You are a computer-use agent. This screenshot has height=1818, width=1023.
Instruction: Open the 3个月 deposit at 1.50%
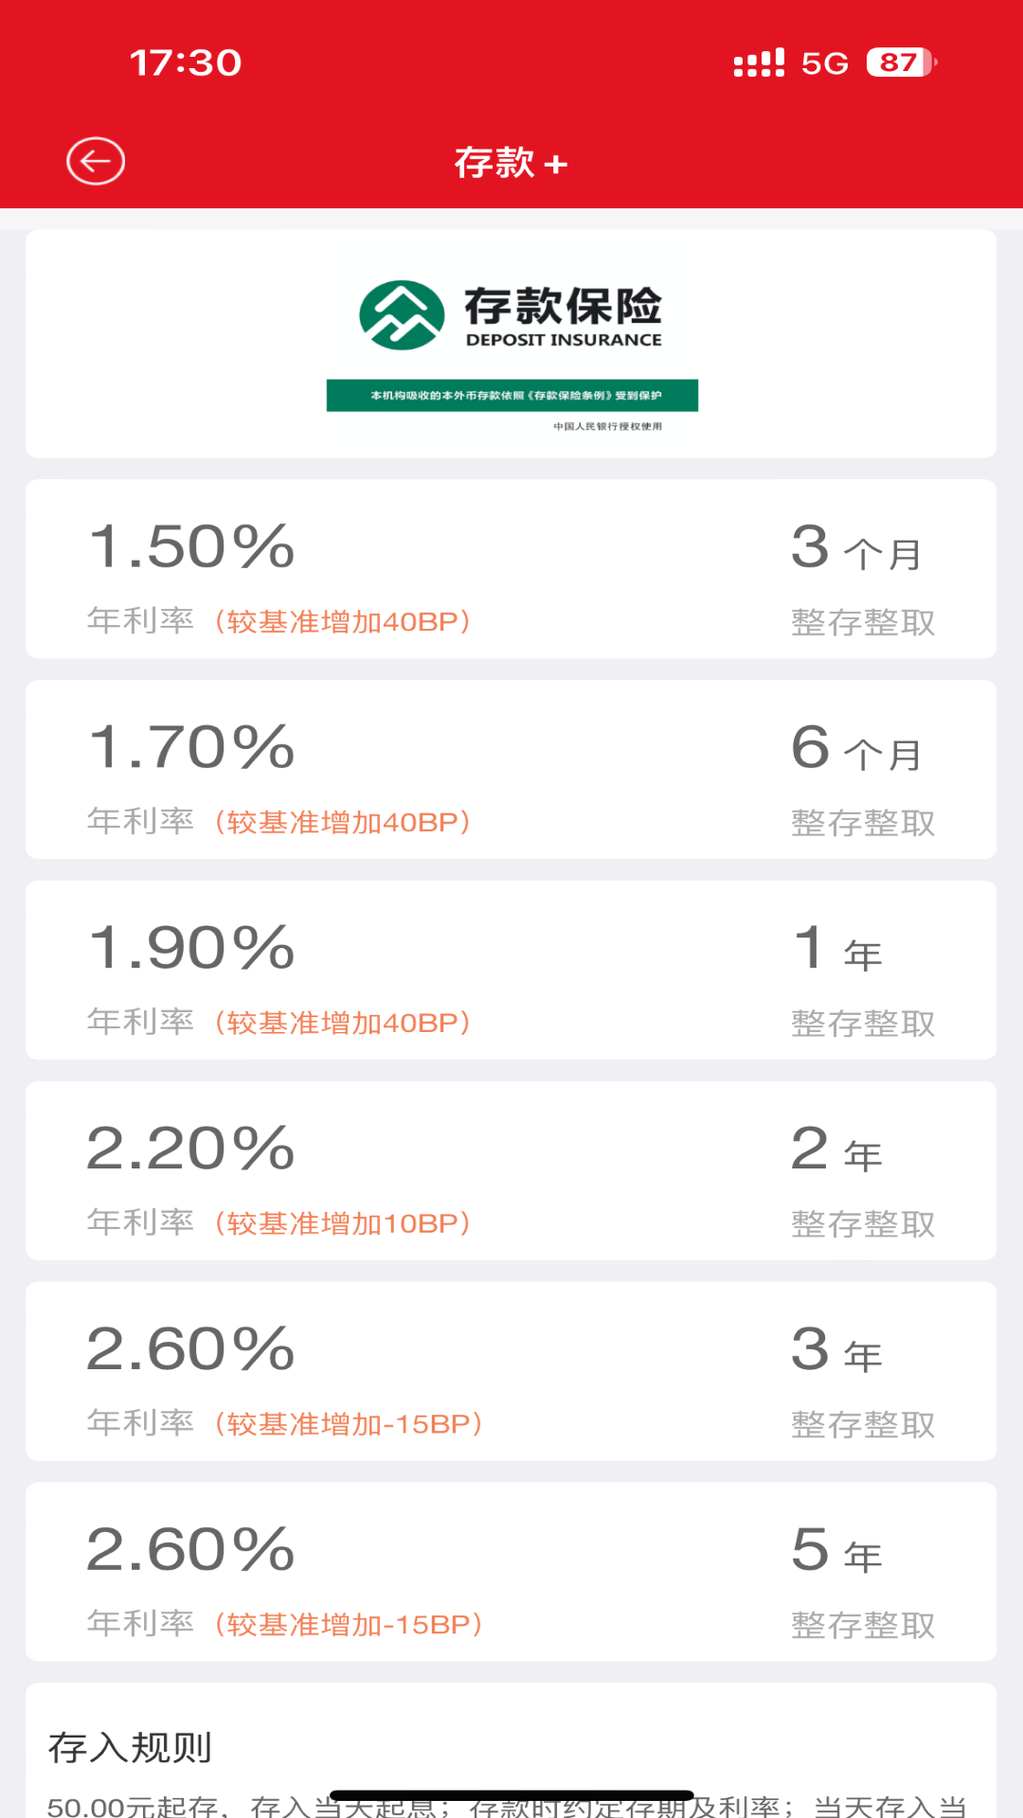(x=511, y=569)
